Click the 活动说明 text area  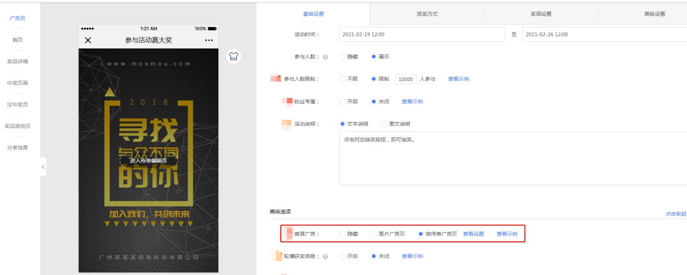[x=513, y=158]
